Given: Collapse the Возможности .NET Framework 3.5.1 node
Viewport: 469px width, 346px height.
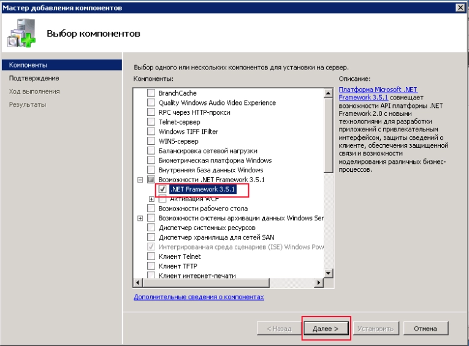Looking at the screenshot, I should pyautogui.click(x=140, y=180).
